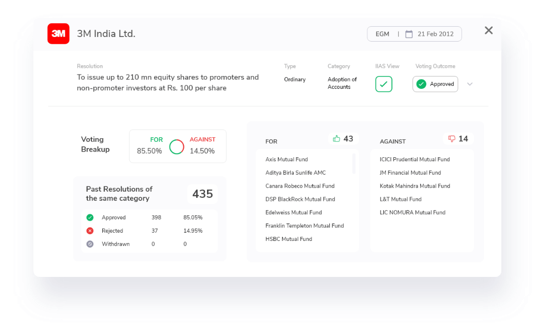Click the EGM meeting type selector
The width and height of the screenshot is (545, 336).
coord(382,34)
